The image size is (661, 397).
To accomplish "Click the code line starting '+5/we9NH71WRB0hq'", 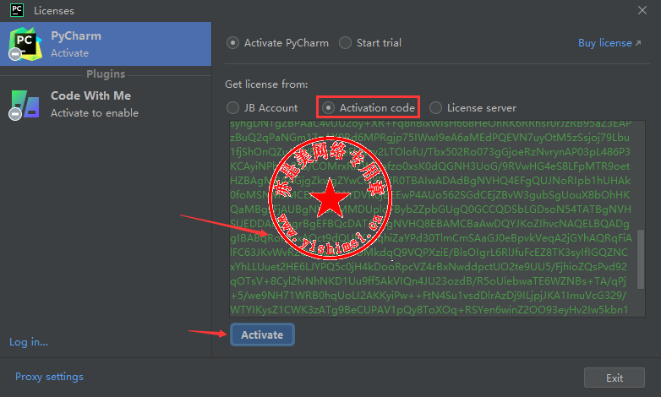I will pyautogui.click(x=429, y=296).
